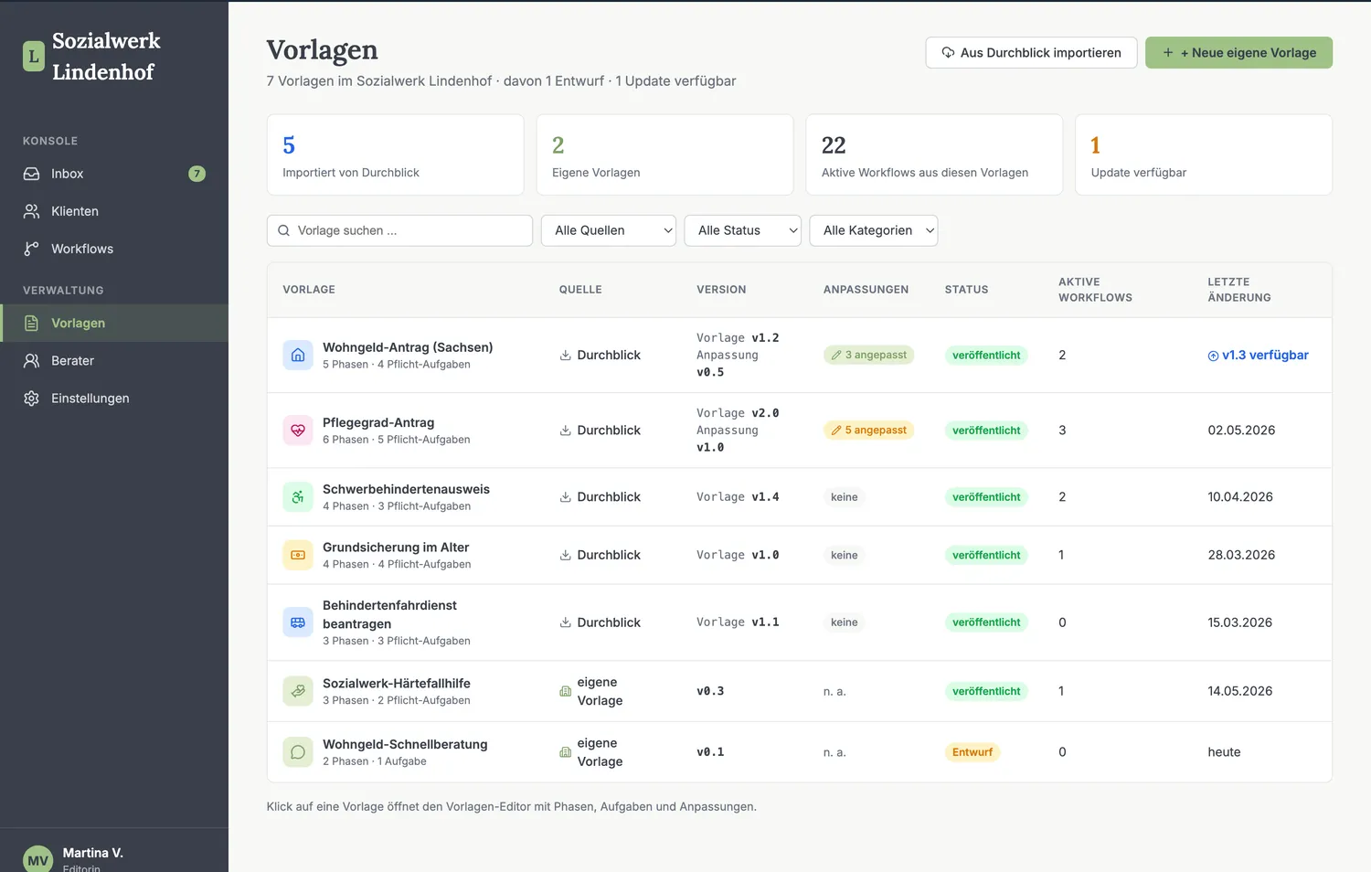Viewport: 1371px width, 872px height.
Task: Click the Grundsicherung im Alter money icon
Action: click(298, 555)
